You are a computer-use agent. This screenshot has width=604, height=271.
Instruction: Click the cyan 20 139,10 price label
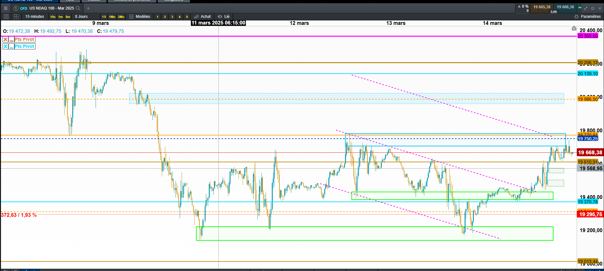click(x=588, y=74)
